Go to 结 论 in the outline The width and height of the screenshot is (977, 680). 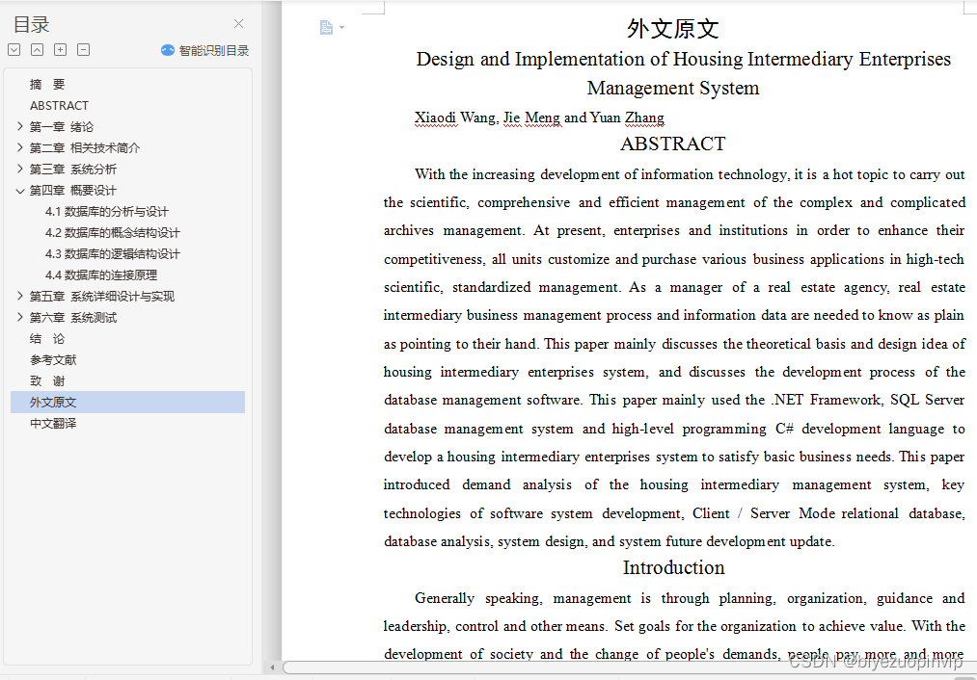47,338
